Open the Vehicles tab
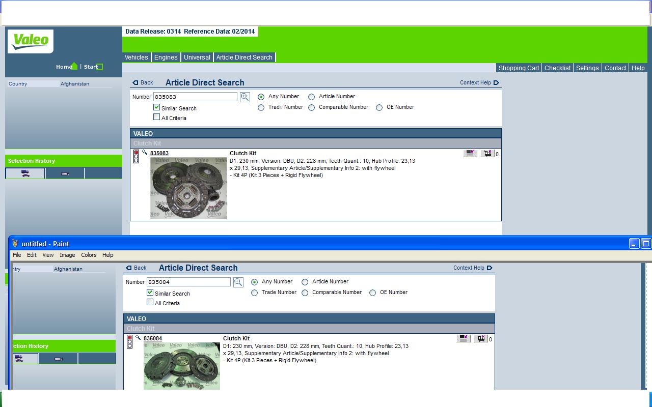The width and height of the screenshot is (652, 407). [137, 57]
